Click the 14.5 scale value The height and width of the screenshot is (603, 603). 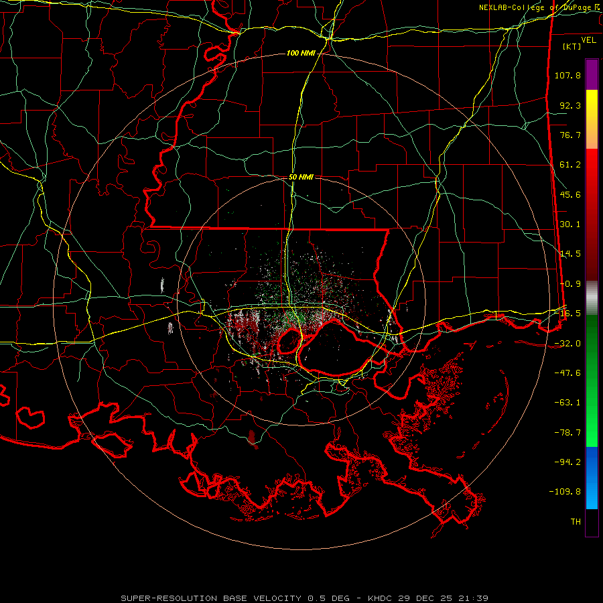[x=570, y=254]
